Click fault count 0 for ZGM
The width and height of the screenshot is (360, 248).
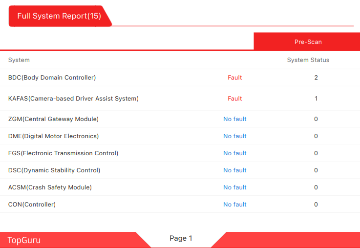[x=316, y=119]
